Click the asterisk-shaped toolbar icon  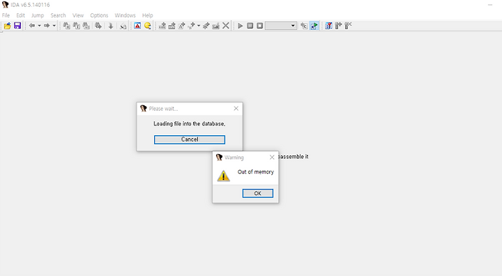point(206,26)
